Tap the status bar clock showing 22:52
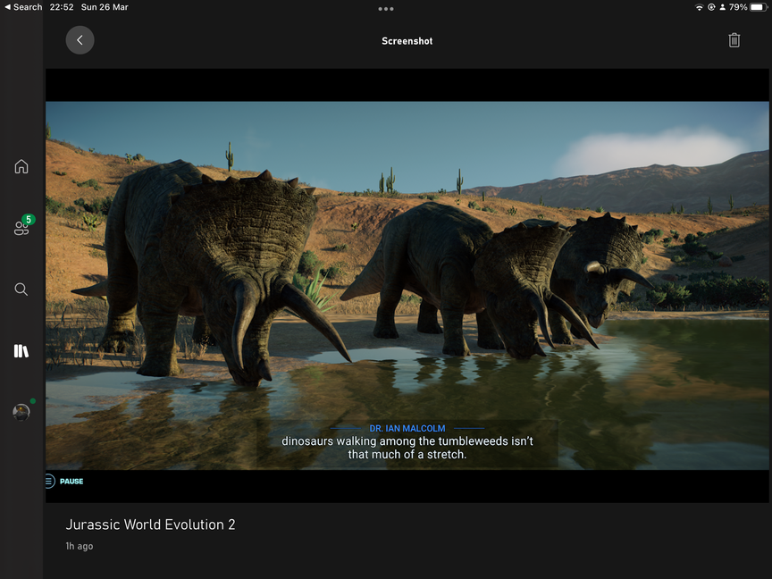This screenshot has height=579, width=772. (62, 7)
